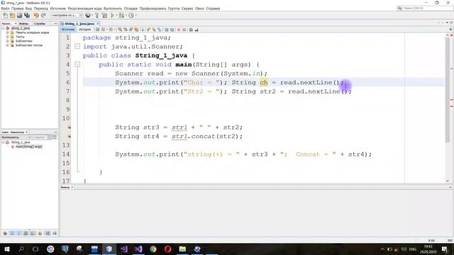
Task: Click the Shift Line Left icon
Action: click(167, 30)
